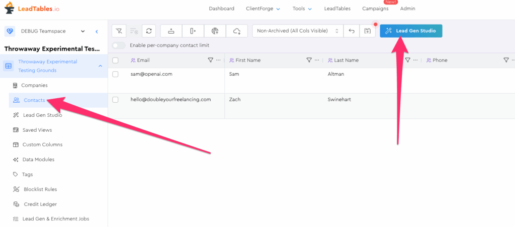The image size is (515, 227).
Task: Click the refresh table icon
Action: point(149,31)
